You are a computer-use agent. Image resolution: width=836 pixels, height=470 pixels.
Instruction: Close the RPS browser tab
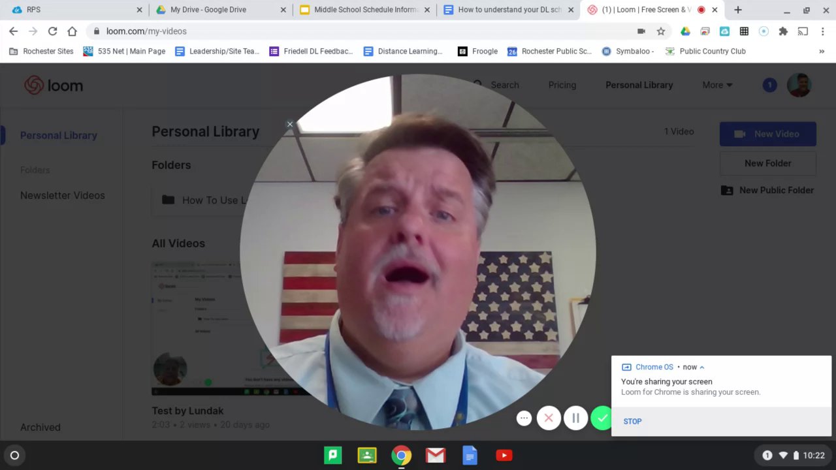[139, 10]
